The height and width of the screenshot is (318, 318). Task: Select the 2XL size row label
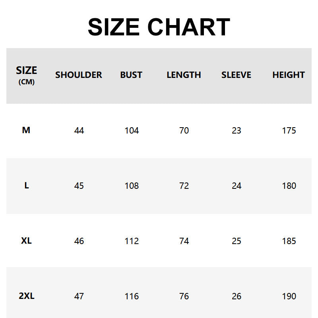[x=27, y=296]
